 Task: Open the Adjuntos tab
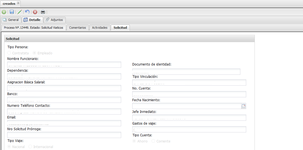[x=55, y=20]
